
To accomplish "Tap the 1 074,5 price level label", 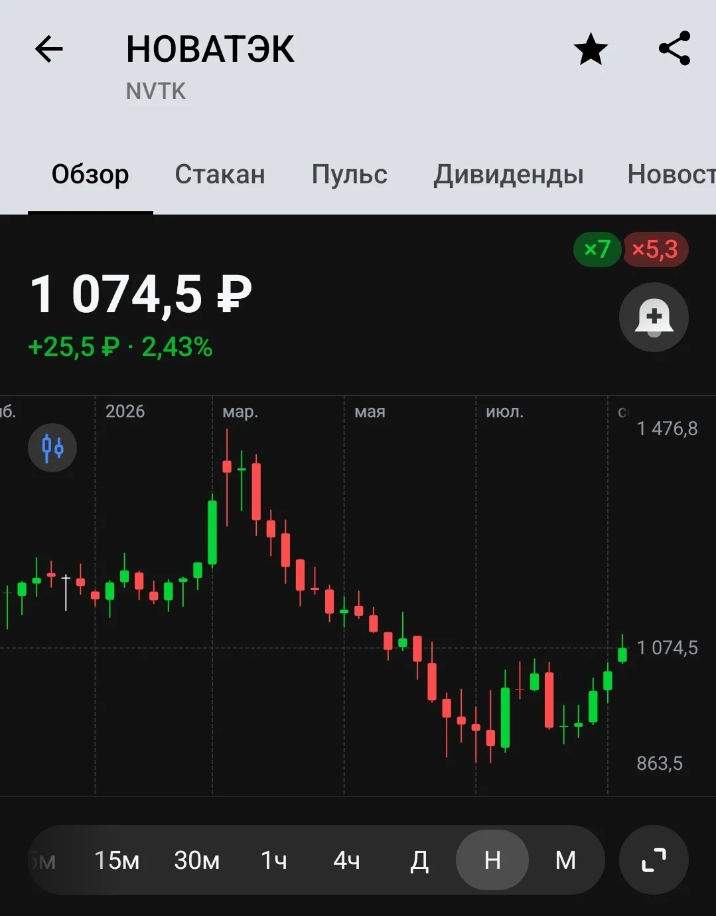I will [x=667, y=648].
